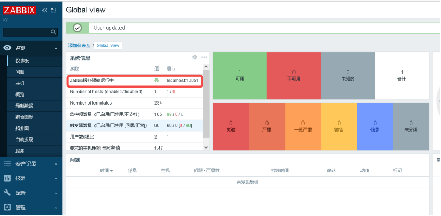Open 主机 in the sidebar menu

tap(20, 83)
